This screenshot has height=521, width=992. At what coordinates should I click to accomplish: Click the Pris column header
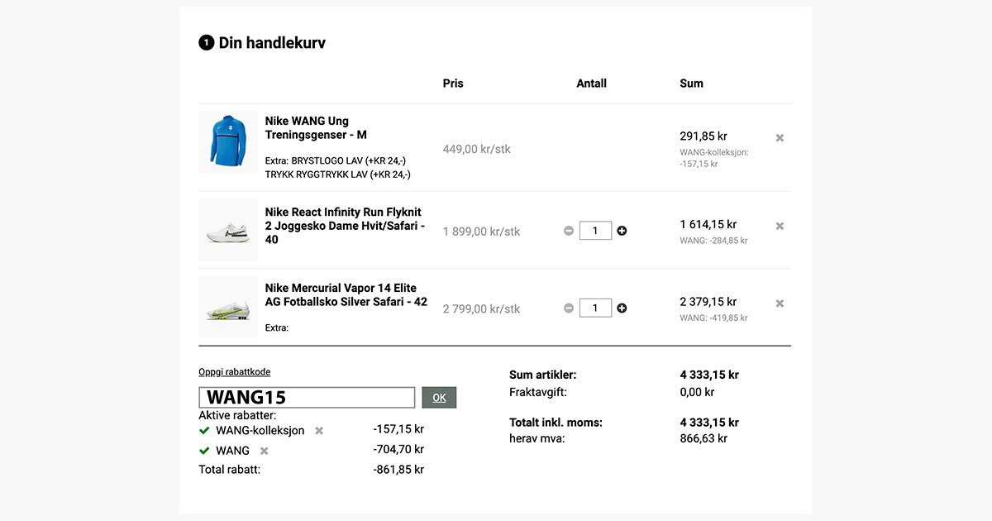(453, 84)
